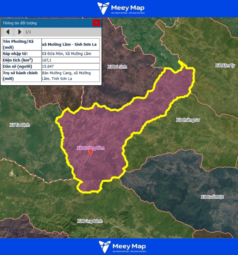The image size is (238, 255).
Task: Click the population value 15.647 cell
Action: click(x=70, y=67)
